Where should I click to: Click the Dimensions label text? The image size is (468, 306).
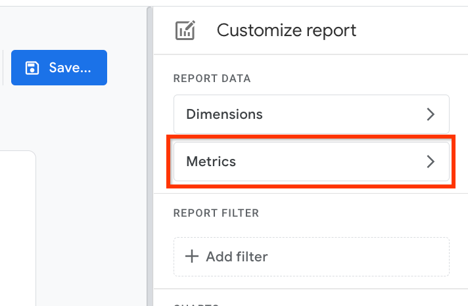coord(224,114)
